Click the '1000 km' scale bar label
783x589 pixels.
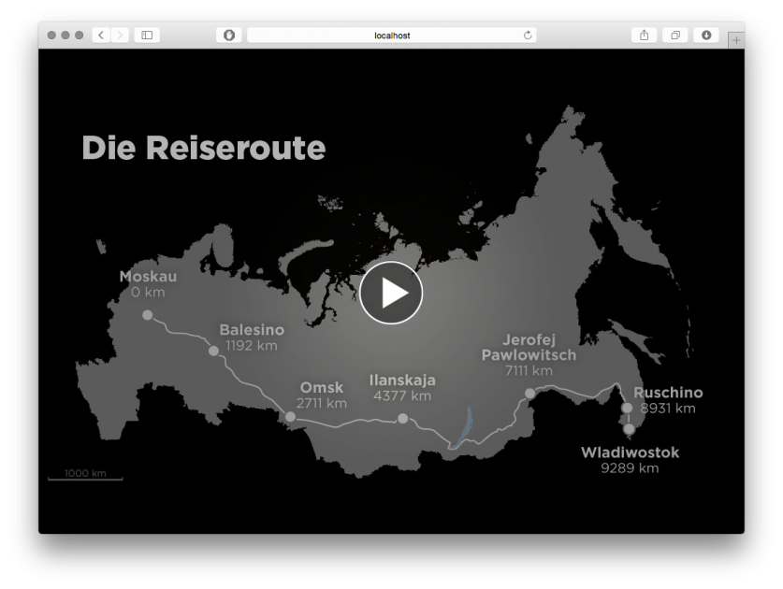[85, 473]
